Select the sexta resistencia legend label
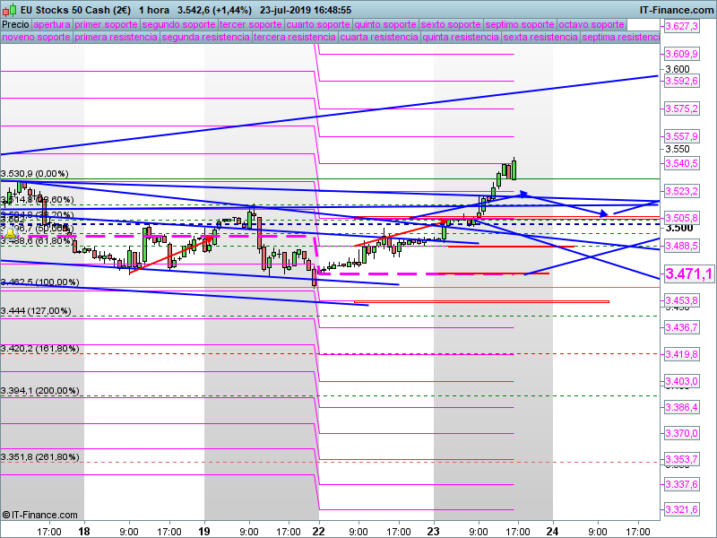The height and width of the screenshot is (538, 717). click(x=540, y=38)
